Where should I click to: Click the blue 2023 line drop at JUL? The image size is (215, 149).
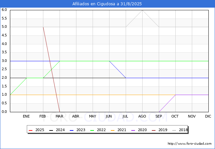coord(126,78)
